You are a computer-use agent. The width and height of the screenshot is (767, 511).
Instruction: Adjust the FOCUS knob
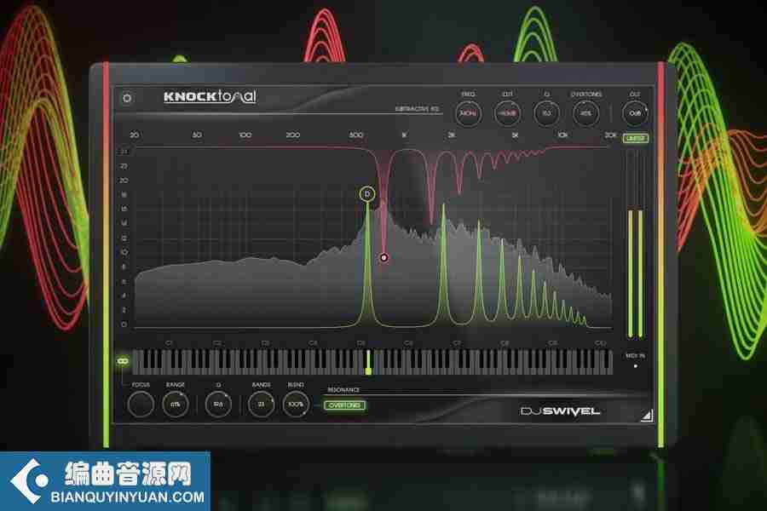(x=141, y=405)
